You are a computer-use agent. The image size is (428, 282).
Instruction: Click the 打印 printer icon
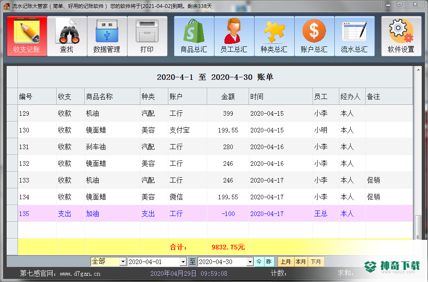click(x=147, y=36)
